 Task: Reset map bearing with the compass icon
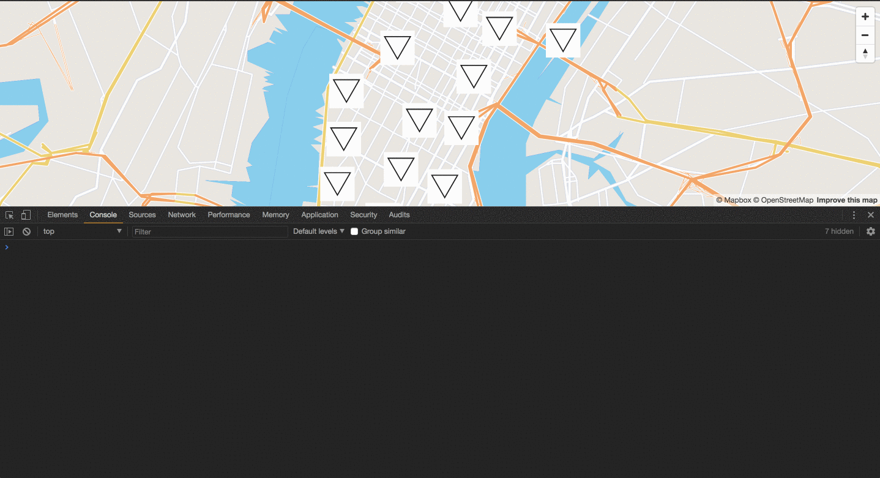865,53
